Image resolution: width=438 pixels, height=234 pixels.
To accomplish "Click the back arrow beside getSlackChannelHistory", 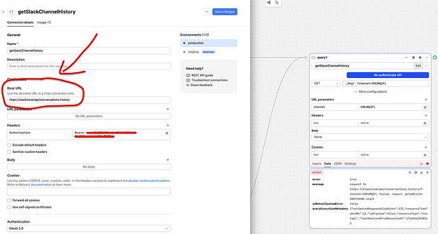I will [3, 11].
